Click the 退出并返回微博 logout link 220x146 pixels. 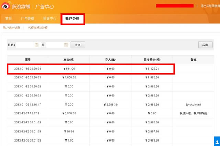209,6
